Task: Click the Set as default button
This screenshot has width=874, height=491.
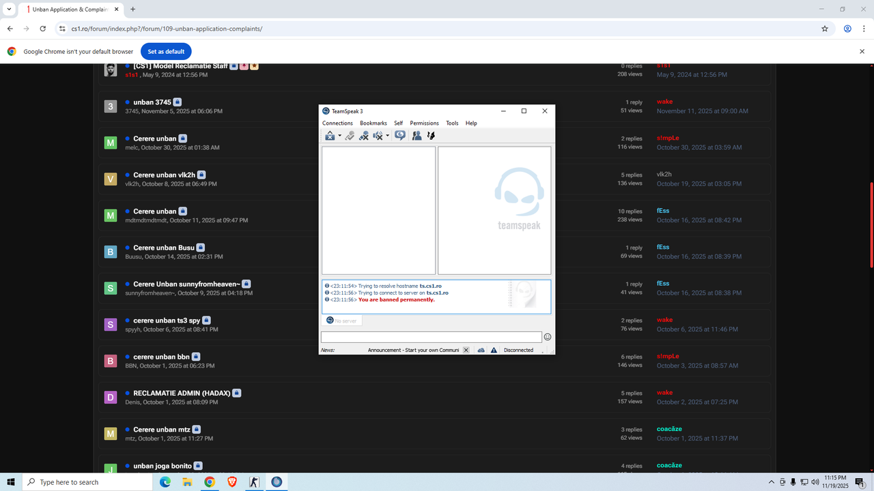Action: 166,51
